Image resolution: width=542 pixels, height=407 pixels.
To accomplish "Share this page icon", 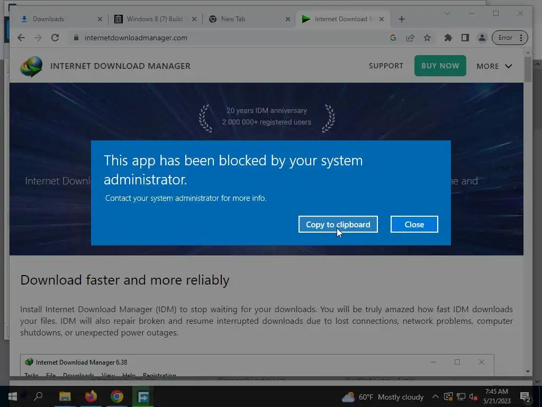I will coord(410,38).
